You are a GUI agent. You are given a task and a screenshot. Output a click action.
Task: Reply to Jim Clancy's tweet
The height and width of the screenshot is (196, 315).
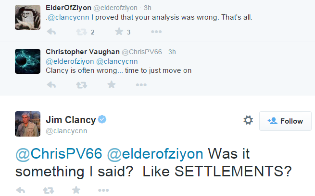pos(21,190)
